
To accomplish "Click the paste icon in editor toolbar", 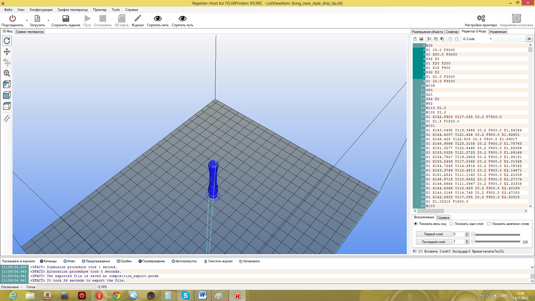I will [442, 39].
